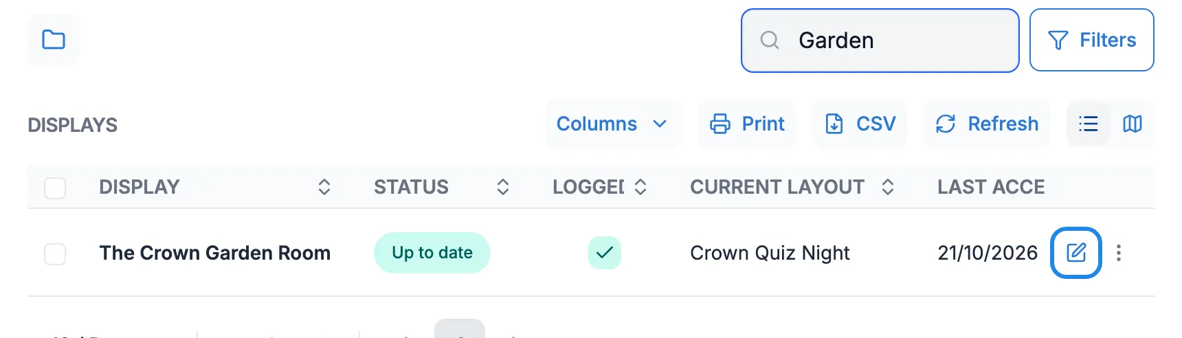
Task: Open the Filters panel
Action: coord(1091,40)
